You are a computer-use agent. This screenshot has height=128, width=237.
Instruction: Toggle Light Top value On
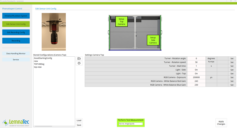196,73
